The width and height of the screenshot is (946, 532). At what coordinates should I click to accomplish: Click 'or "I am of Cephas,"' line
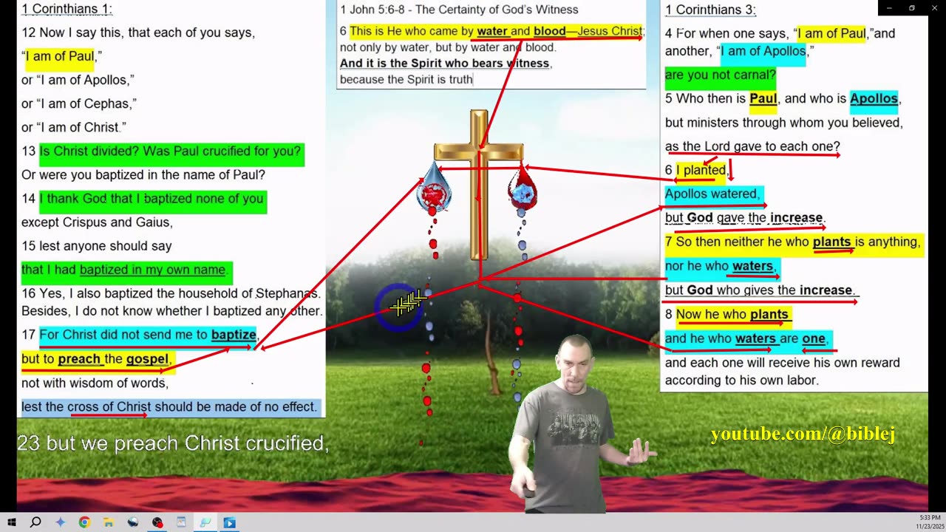click(78, 103)
